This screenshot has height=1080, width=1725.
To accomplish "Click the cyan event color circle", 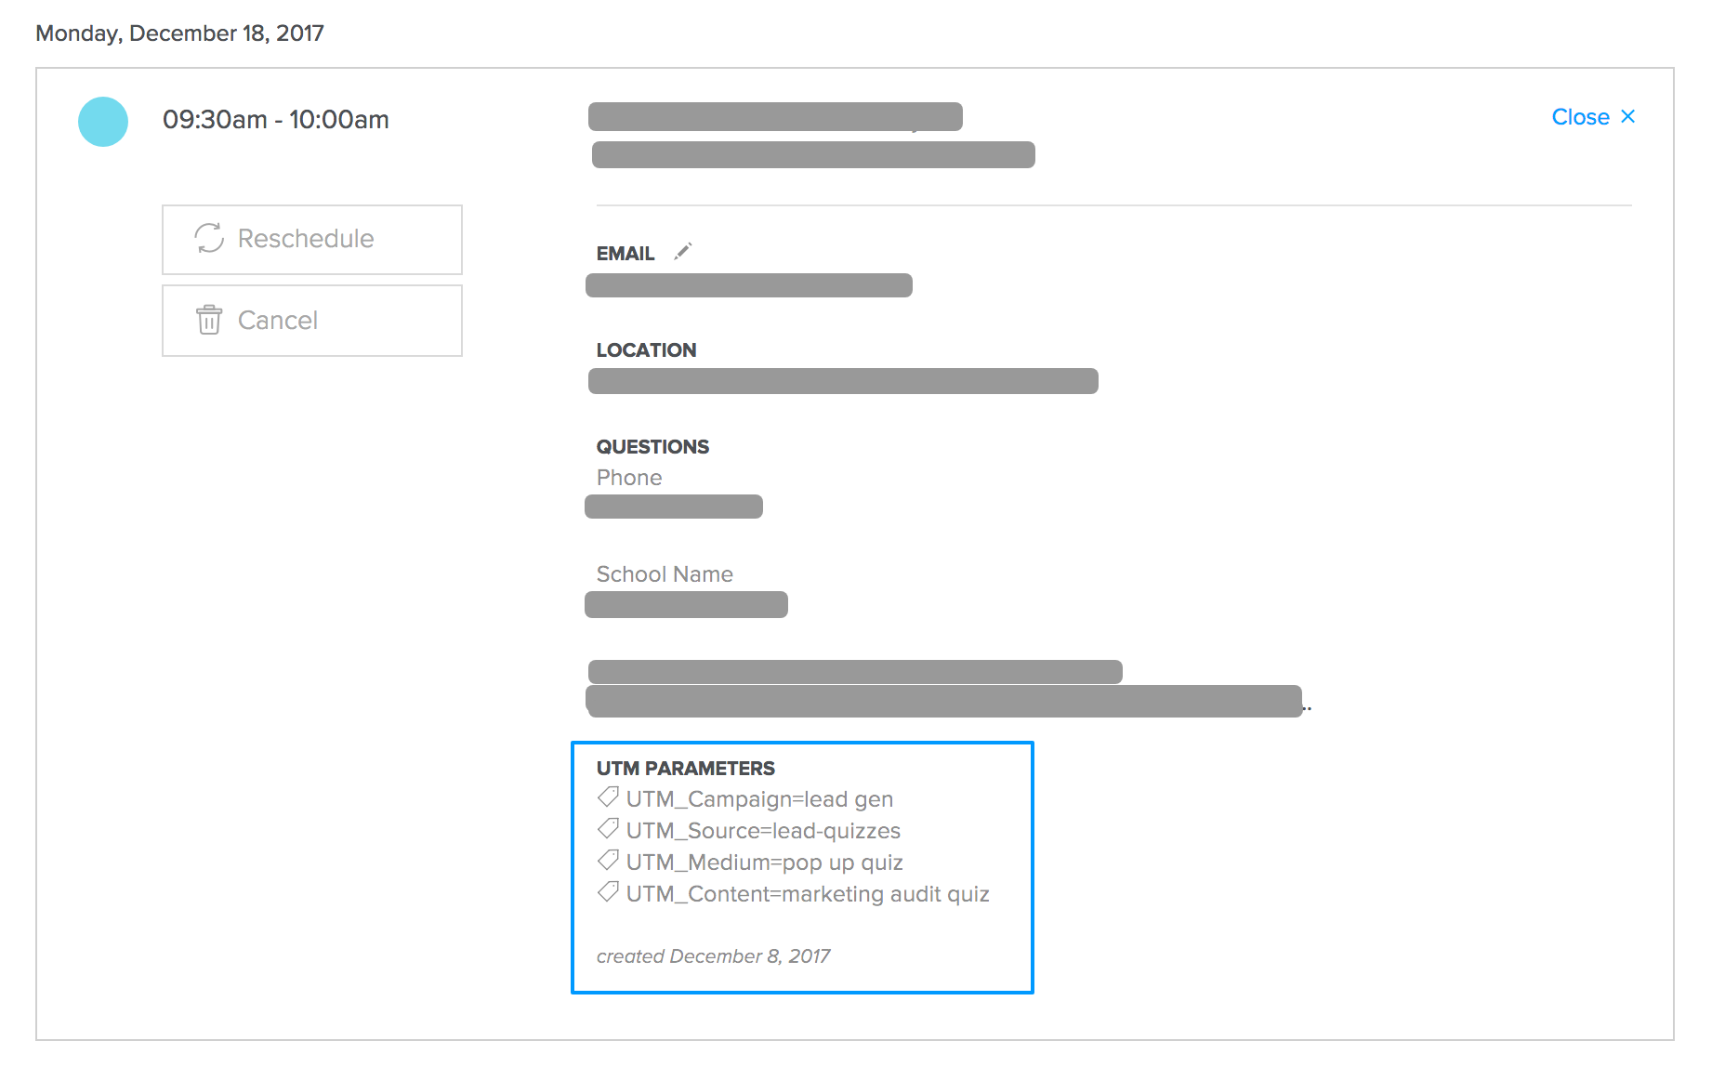I will (x=103, y=122).
